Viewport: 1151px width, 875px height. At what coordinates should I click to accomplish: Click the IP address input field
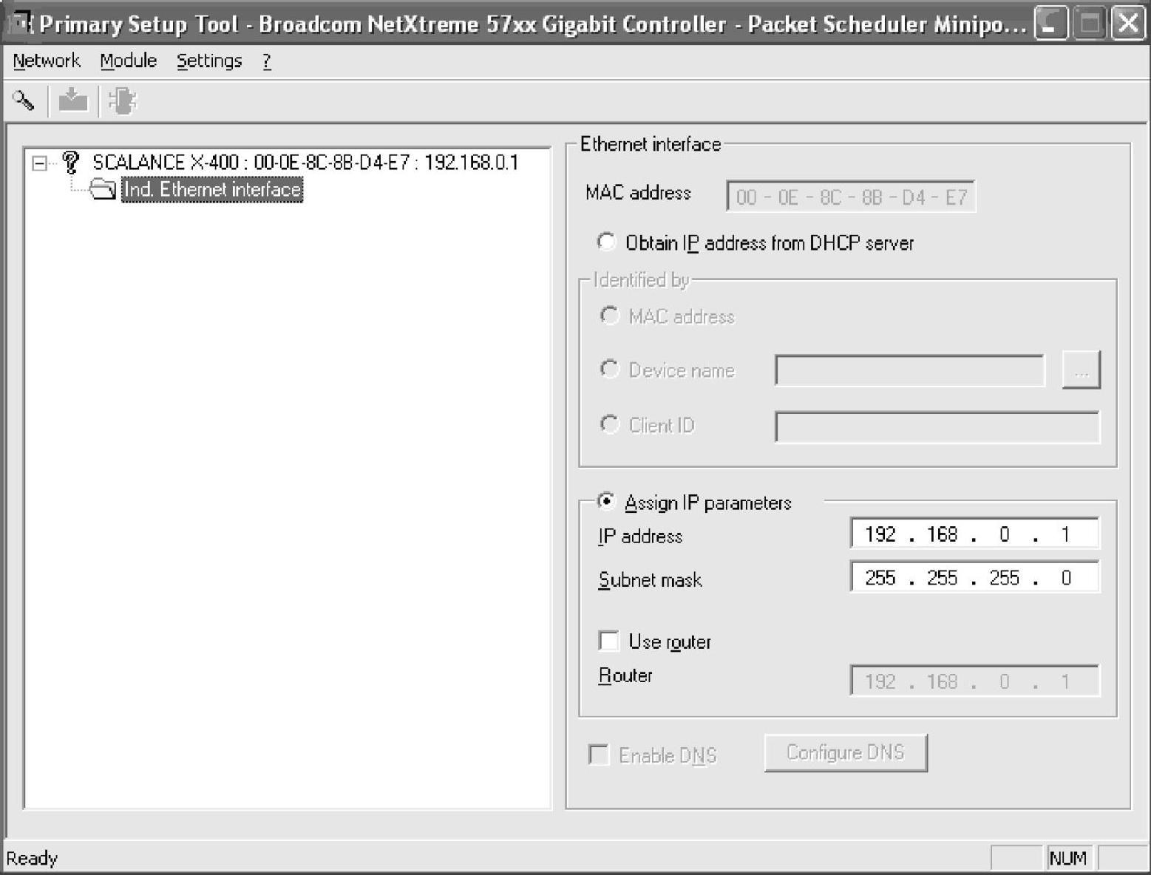(x=974, y=534)
